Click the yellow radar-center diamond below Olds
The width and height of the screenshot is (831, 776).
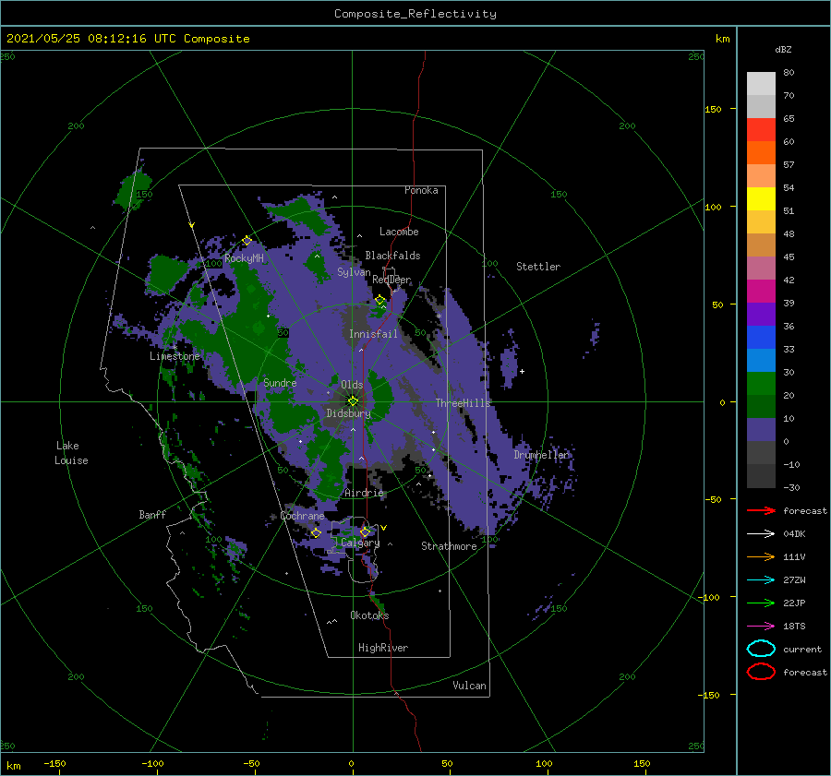(353, 401)
